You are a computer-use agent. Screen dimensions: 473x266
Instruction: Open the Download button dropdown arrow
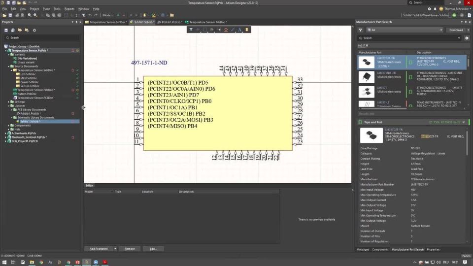[x=468, y=30]
